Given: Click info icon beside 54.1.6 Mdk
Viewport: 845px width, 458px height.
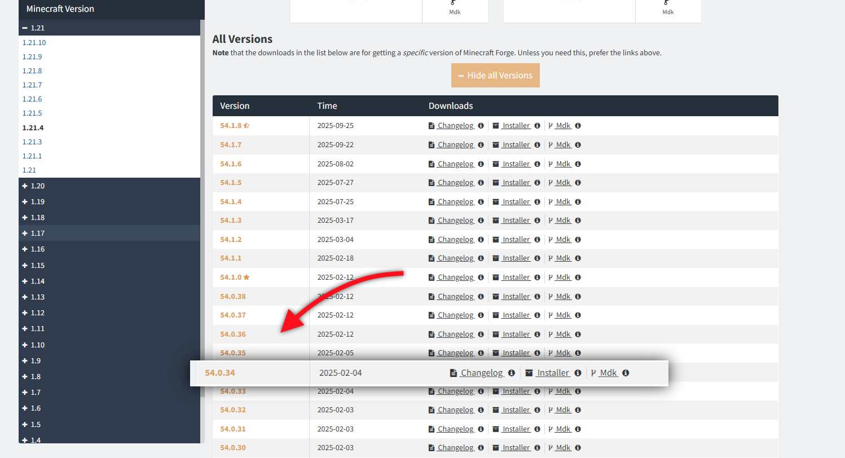Looking at the screenshot, I should 578,164.
